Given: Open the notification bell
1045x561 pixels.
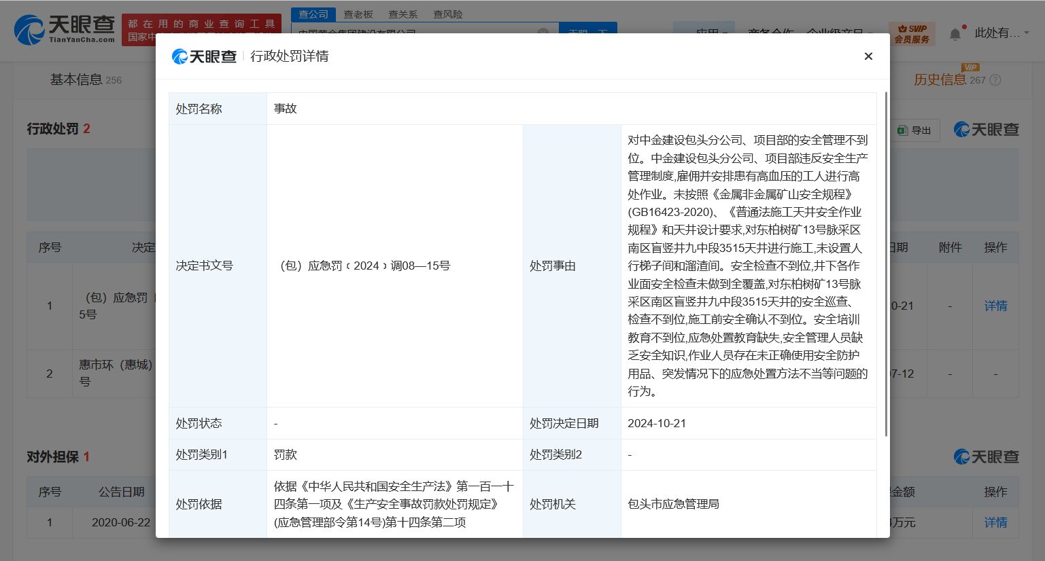Looking at the screenshot, I should [955, 33].
